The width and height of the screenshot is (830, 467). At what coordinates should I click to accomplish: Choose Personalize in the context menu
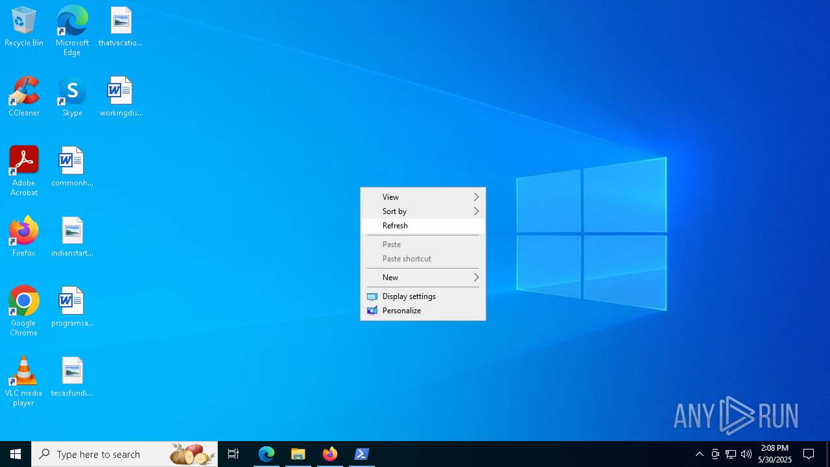click(423, 311)
